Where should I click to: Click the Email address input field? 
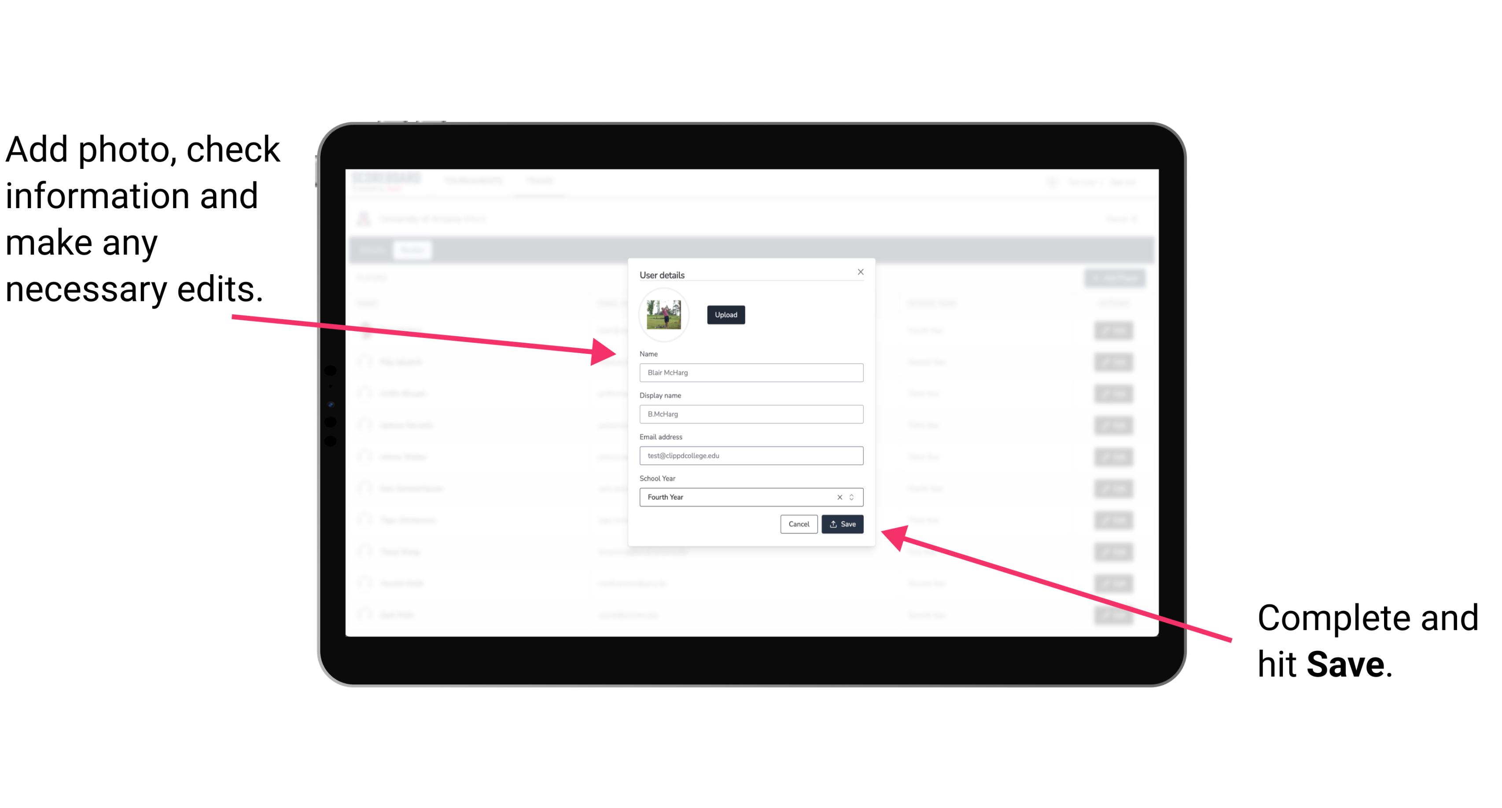(751, 456)
